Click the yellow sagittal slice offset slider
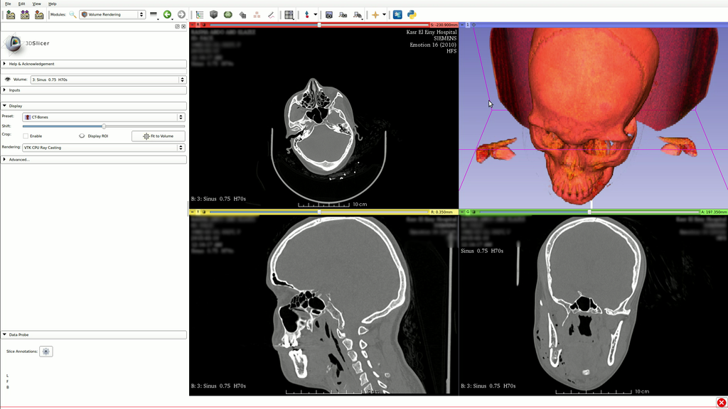 tap(319, 212)
